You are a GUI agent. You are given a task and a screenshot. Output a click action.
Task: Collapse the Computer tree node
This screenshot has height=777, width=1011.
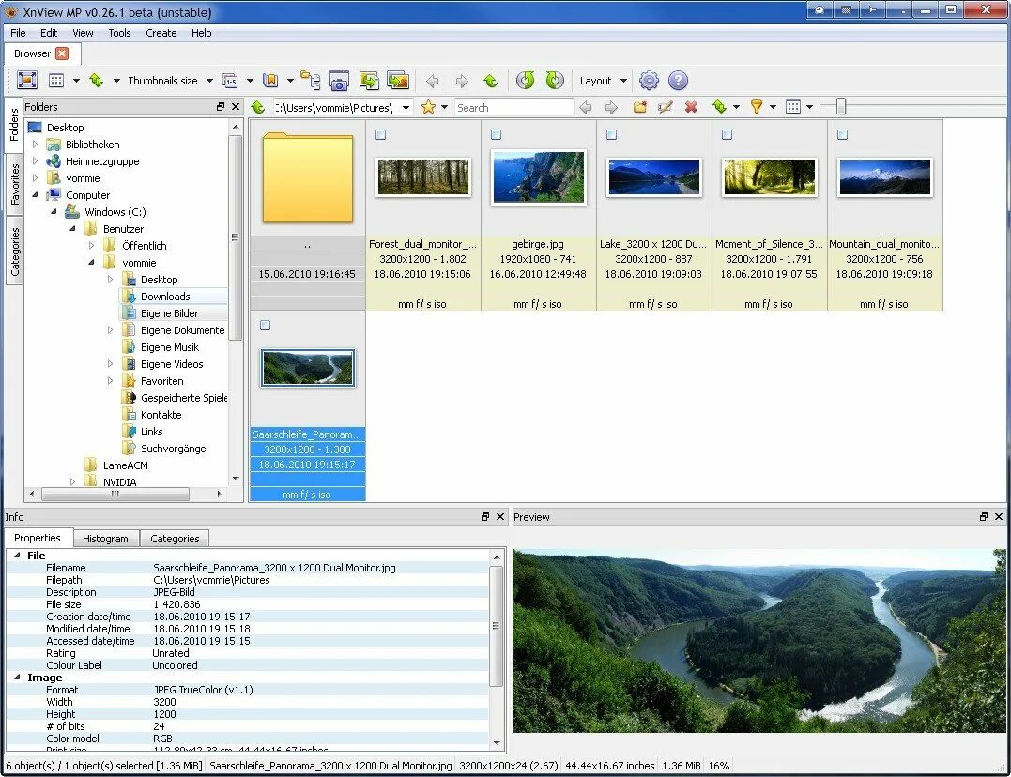point(36,195)
